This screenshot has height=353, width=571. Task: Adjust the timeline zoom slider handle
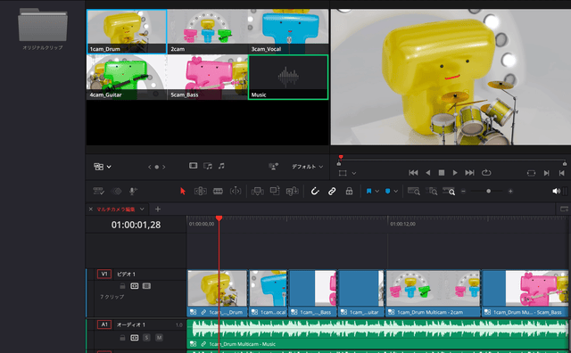pyautogui.click(x=488, y=191)
